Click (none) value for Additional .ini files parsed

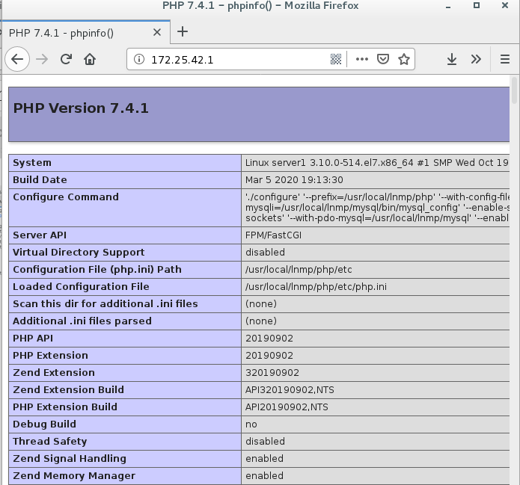point(261,321)
